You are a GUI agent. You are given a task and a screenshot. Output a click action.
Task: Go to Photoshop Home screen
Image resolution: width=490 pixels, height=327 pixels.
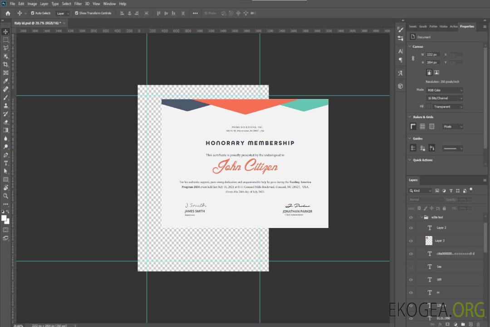pyautogui.click(x=8, y=13)
